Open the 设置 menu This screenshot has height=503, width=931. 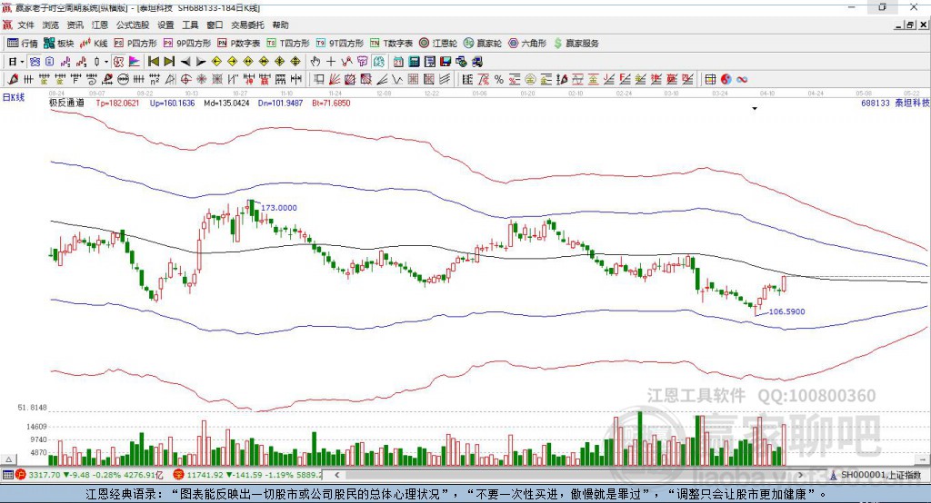[x=165, y=25]
